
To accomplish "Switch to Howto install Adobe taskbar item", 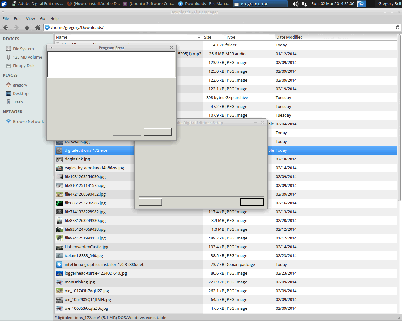I will [93, 4].
